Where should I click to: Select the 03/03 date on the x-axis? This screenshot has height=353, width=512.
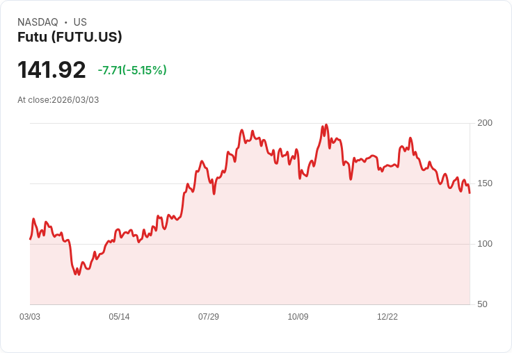30,317
